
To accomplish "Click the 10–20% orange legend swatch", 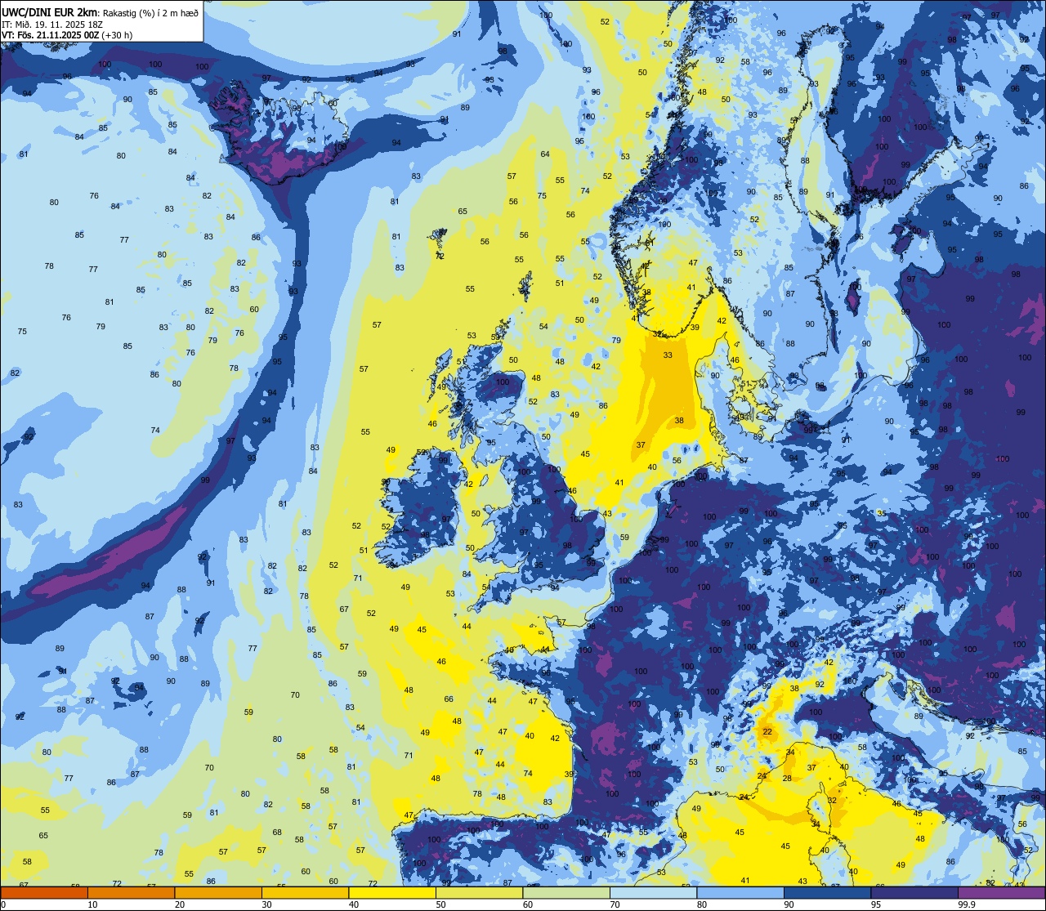I will (131, 893).
